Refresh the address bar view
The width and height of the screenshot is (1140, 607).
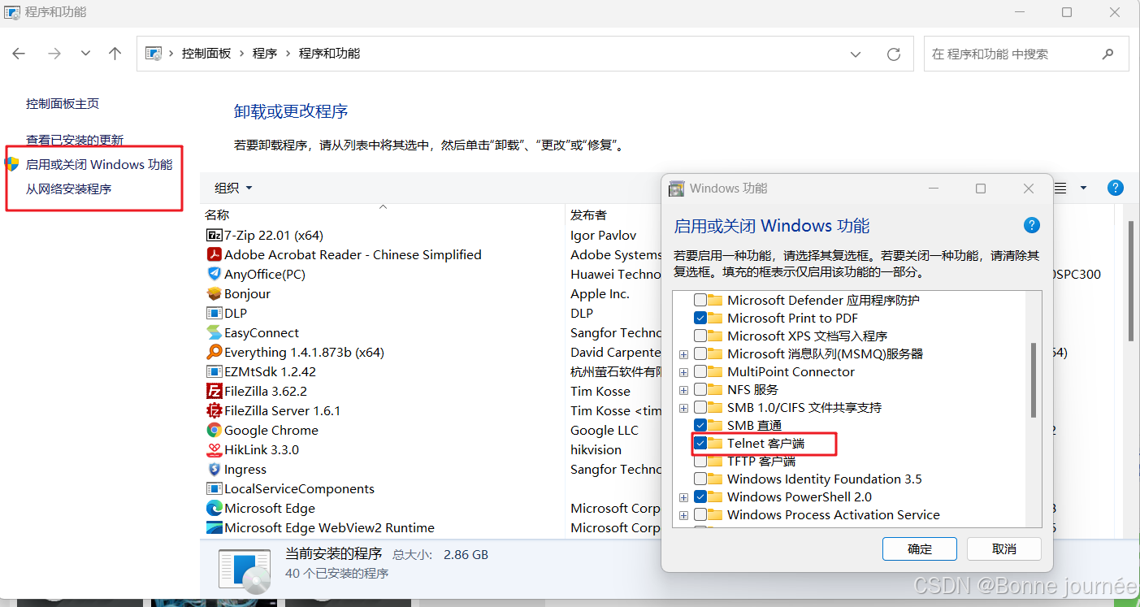coord(894,54)
